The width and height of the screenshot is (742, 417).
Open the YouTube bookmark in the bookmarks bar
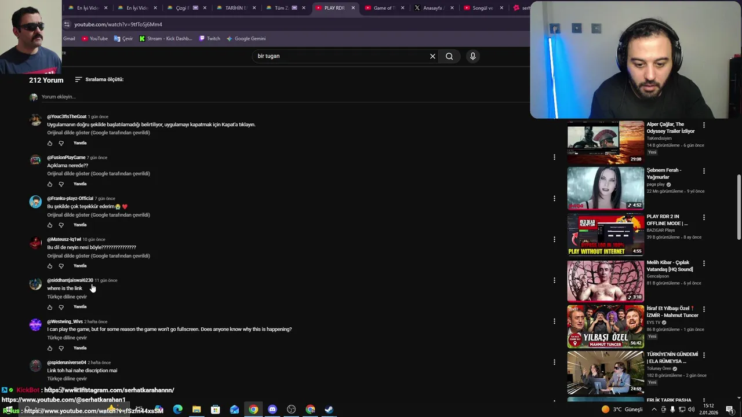pos(94,39)
